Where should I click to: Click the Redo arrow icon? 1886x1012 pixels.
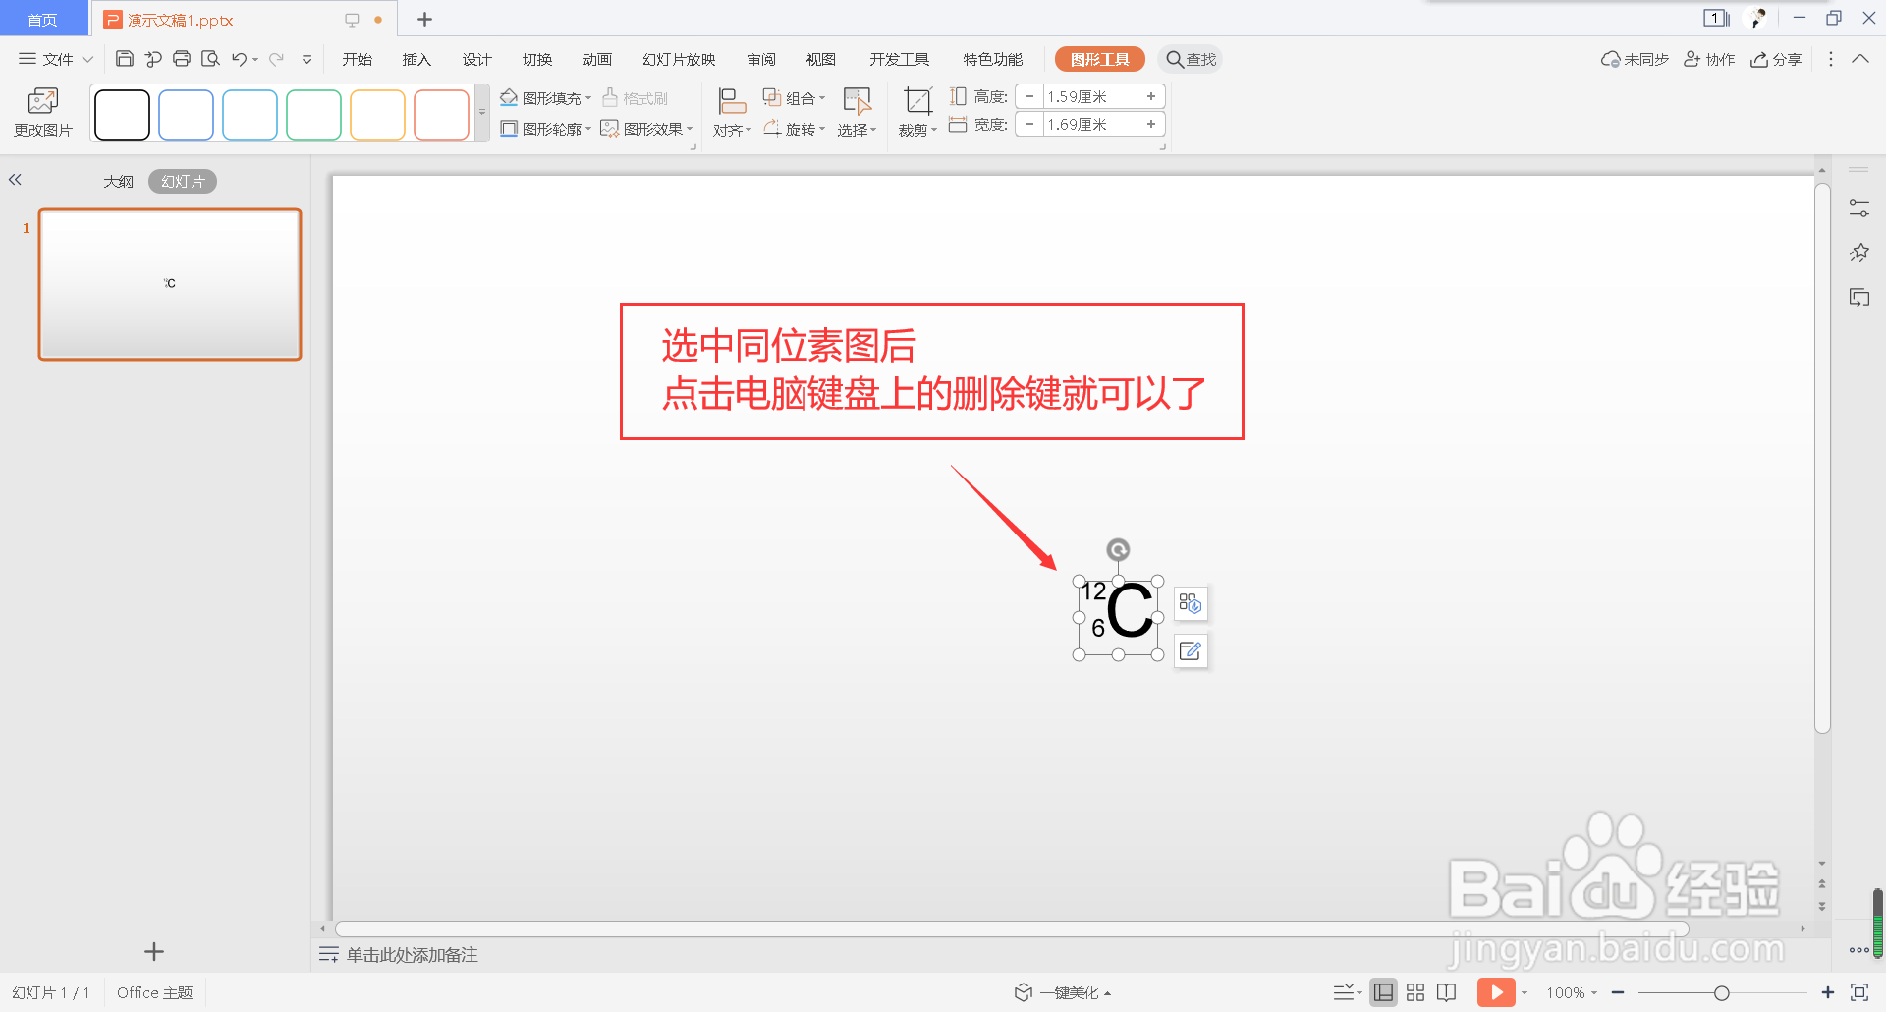(277, 59)
